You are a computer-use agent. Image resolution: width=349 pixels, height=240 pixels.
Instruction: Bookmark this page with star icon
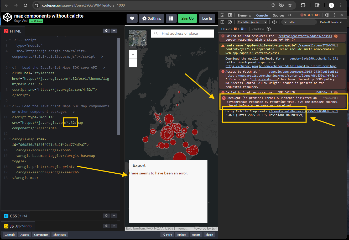click(x=290, y=5)
